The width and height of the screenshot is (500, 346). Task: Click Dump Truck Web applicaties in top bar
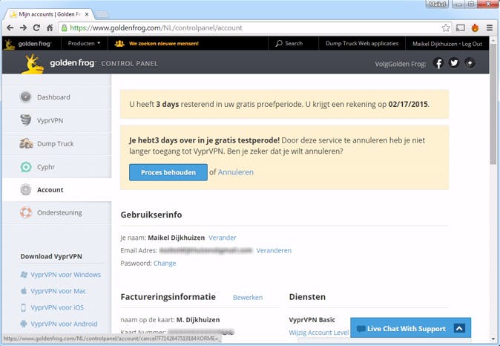[362, 43]
